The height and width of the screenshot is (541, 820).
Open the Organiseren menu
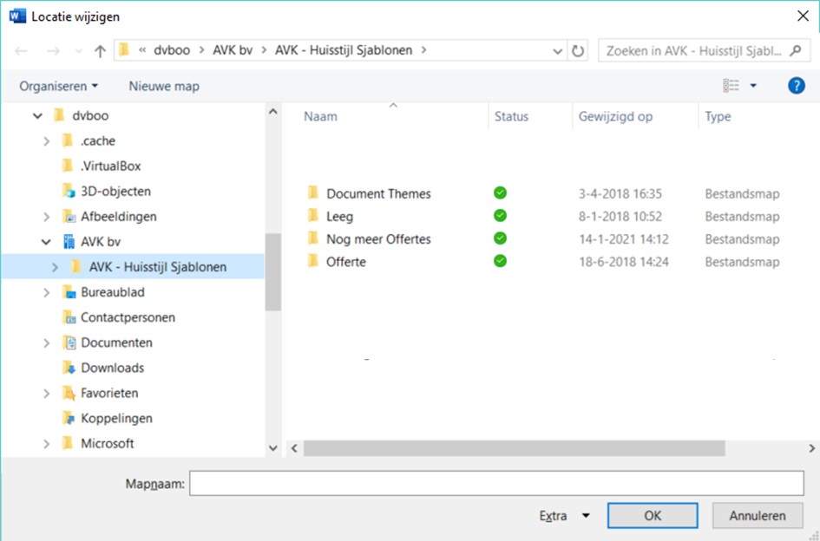point(59,86)
